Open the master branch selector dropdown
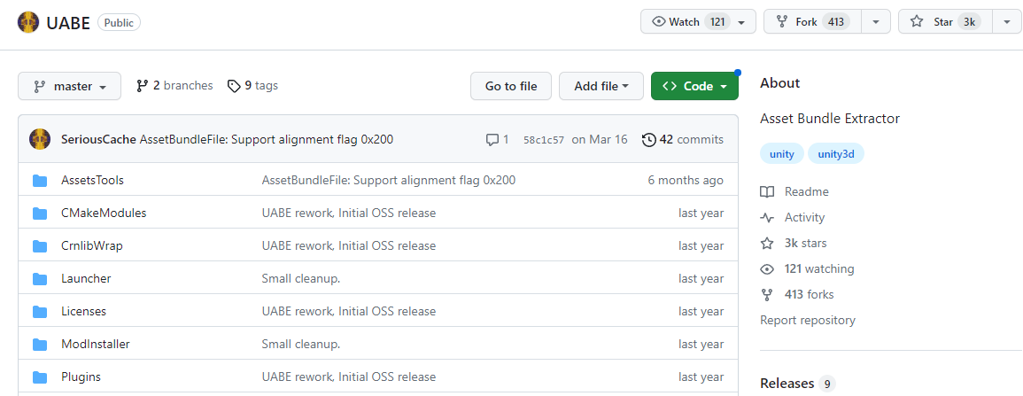 pos(69,86)
